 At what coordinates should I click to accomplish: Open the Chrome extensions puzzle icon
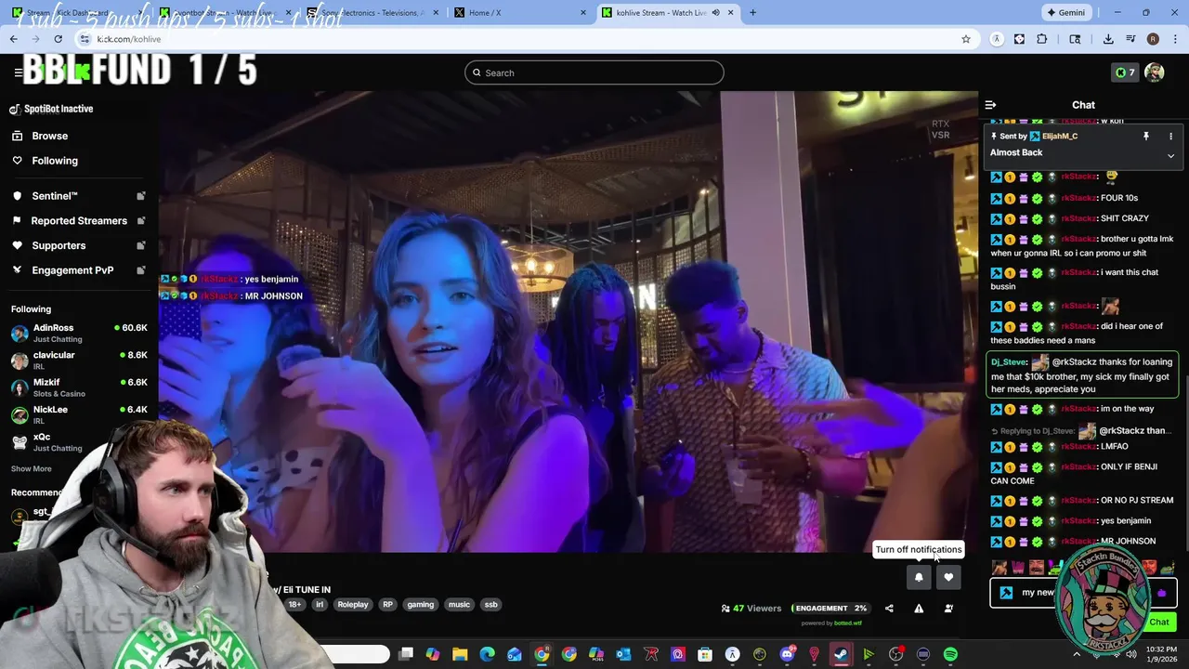click(x=1041, y=39)
